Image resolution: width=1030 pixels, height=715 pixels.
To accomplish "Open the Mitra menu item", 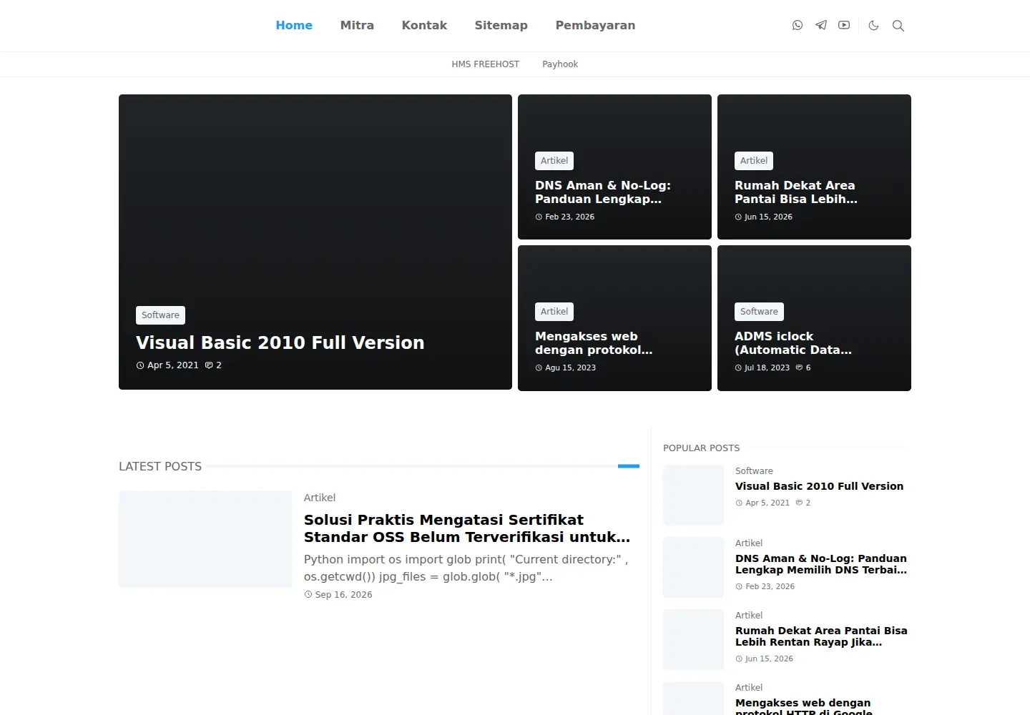I will (357, 25).
